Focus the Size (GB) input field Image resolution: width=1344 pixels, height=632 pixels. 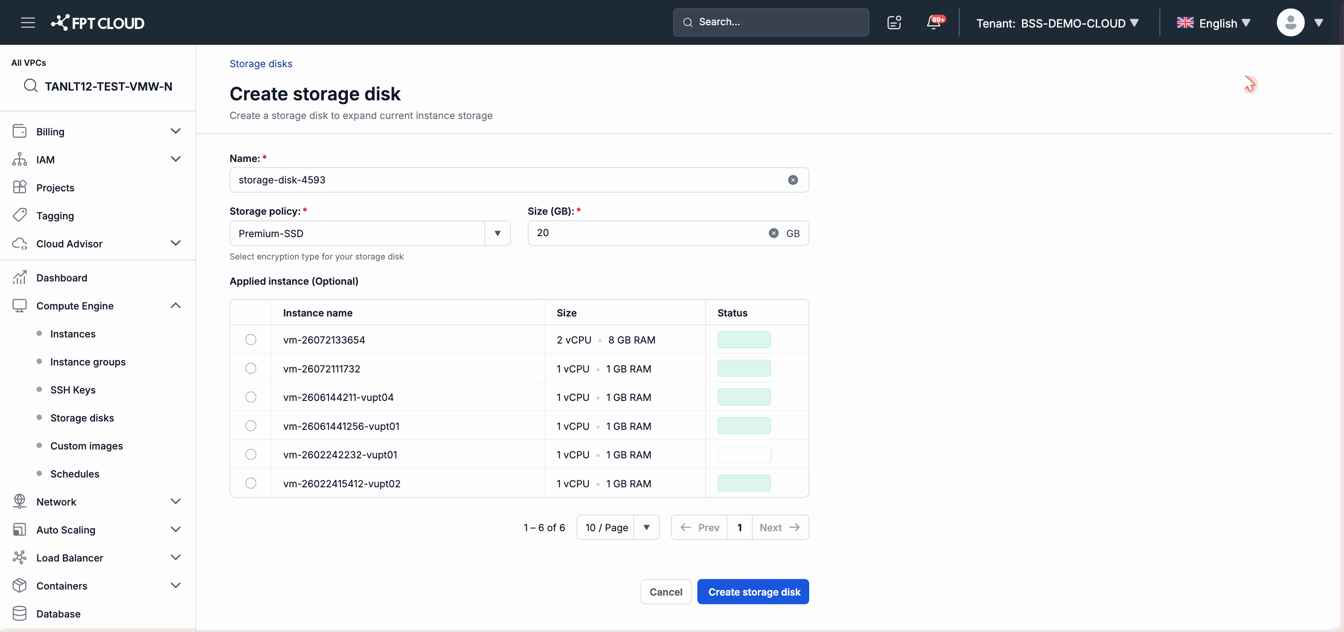click(668, 233)
